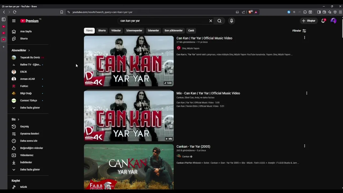
Task: Bookmark this page using the bookmark icon
Action: pos(62,12)
